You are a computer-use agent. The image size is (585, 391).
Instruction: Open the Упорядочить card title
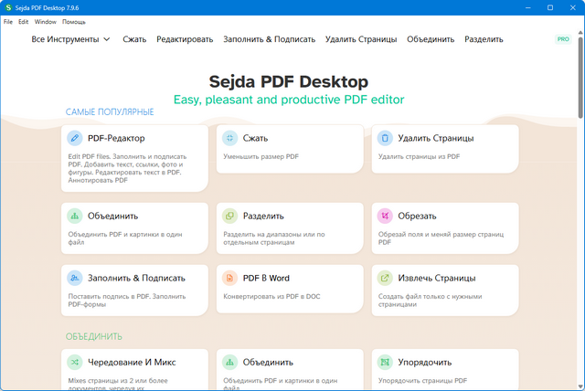[x=424, y=363]
